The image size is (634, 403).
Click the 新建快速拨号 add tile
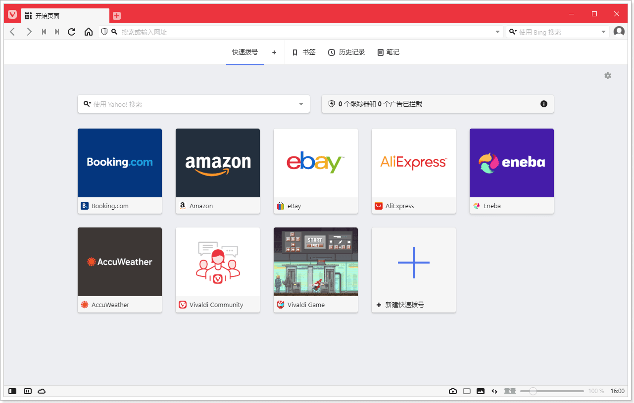tap(414, 270)
